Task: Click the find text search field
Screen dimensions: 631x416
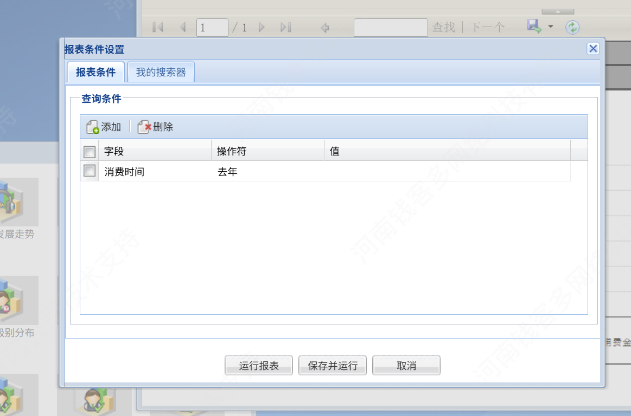Action: coord(391,28)
